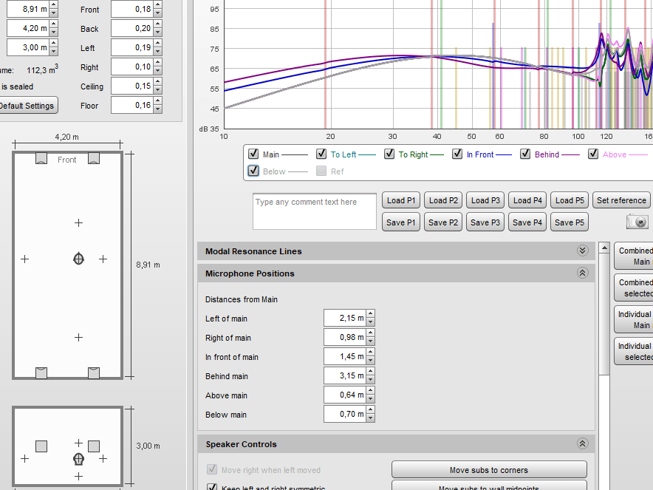
Task: Click the Right absorption value field
Action: tap(132, 67)
